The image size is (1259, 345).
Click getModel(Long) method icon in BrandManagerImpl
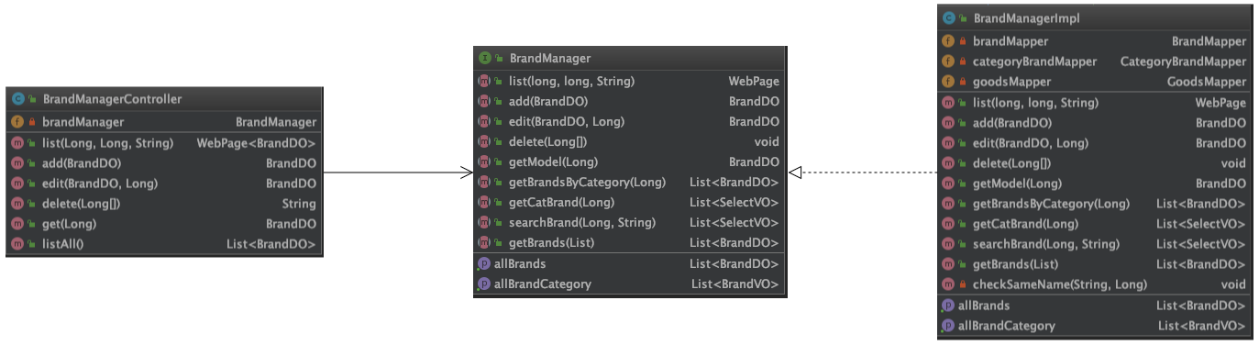[x=949, y=184]
